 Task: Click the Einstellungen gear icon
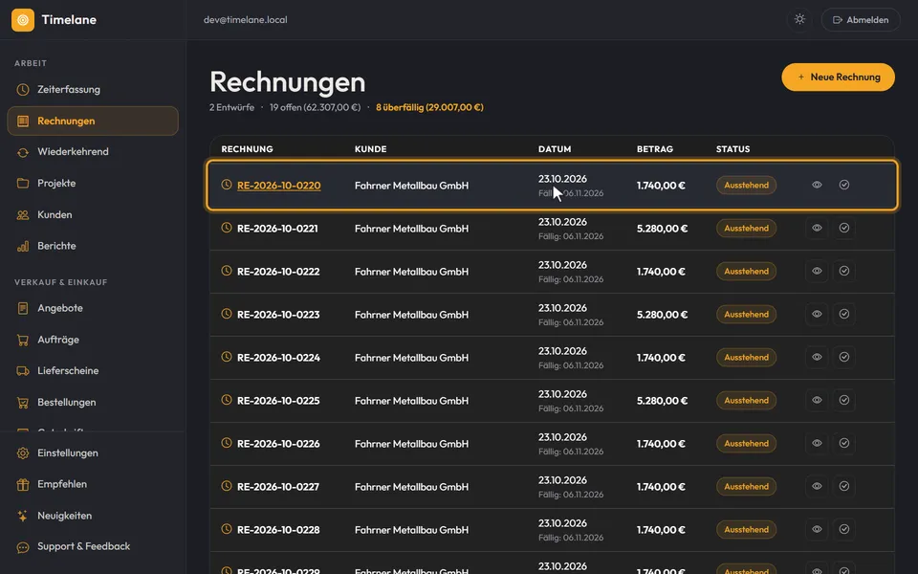[23, 453]
